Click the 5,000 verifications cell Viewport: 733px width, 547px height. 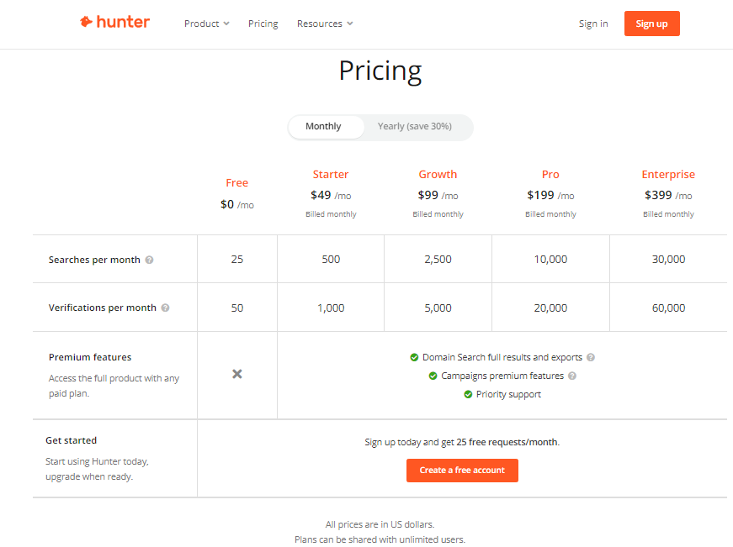pos(438,308)
